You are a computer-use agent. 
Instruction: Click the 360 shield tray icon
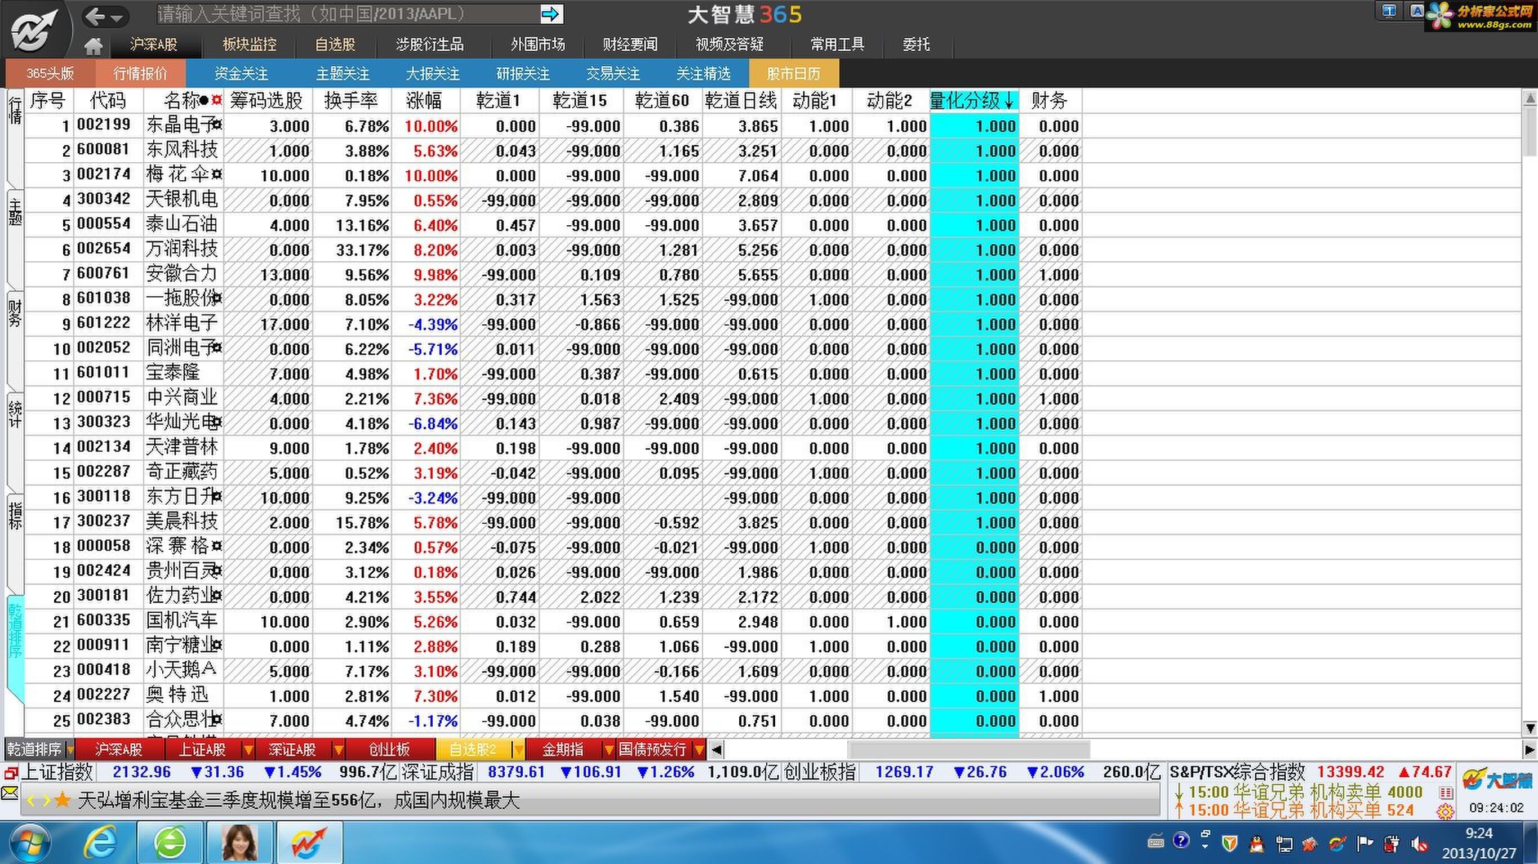1229,844
